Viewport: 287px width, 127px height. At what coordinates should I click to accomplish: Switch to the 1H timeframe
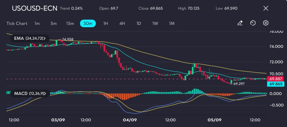point(106,23)
